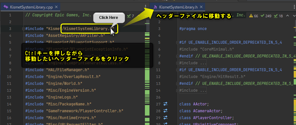
Task: Click the green checkmark showing 249 hints
Action: tap(262, 16)
